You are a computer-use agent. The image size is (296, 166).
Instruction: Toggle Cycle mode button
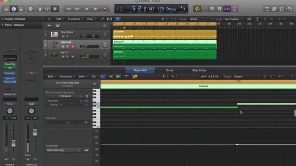coord(197,9)
